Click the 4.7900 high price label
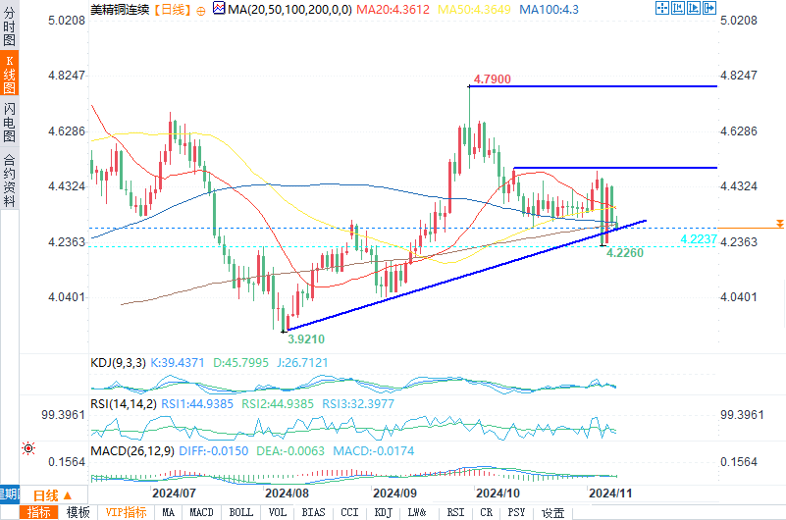 click(x=493, y=79)
